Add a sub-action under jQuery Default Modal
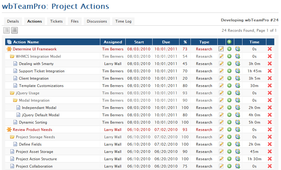The width and height of the screenshot is (281, 170). coord(229,115)
